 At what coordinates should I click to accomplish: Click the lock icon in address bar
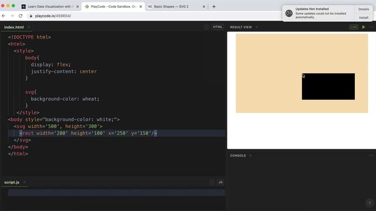pyautogui.click(x=31, y=16)
